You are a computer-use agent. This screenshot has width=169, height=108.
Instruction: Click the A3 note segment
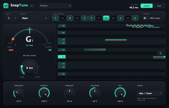tap(95, 49)
